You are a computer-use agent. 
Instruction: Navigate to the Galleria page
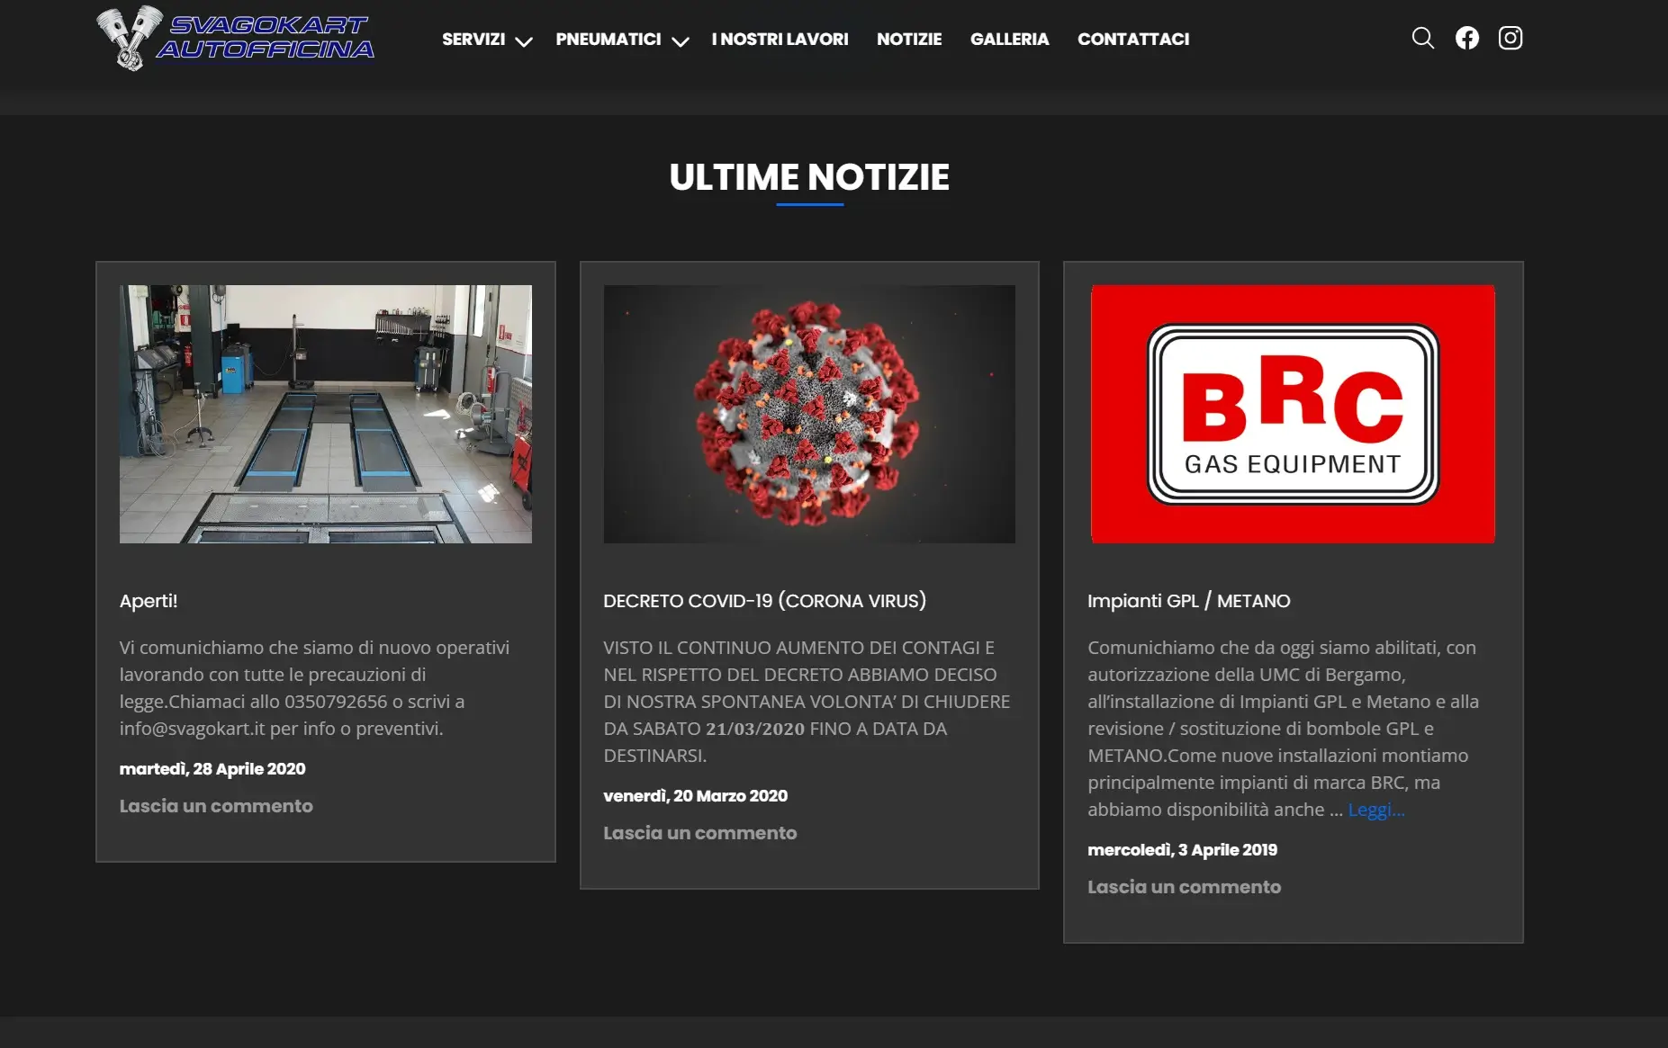pyautogui.click(x=1009, y=39)
